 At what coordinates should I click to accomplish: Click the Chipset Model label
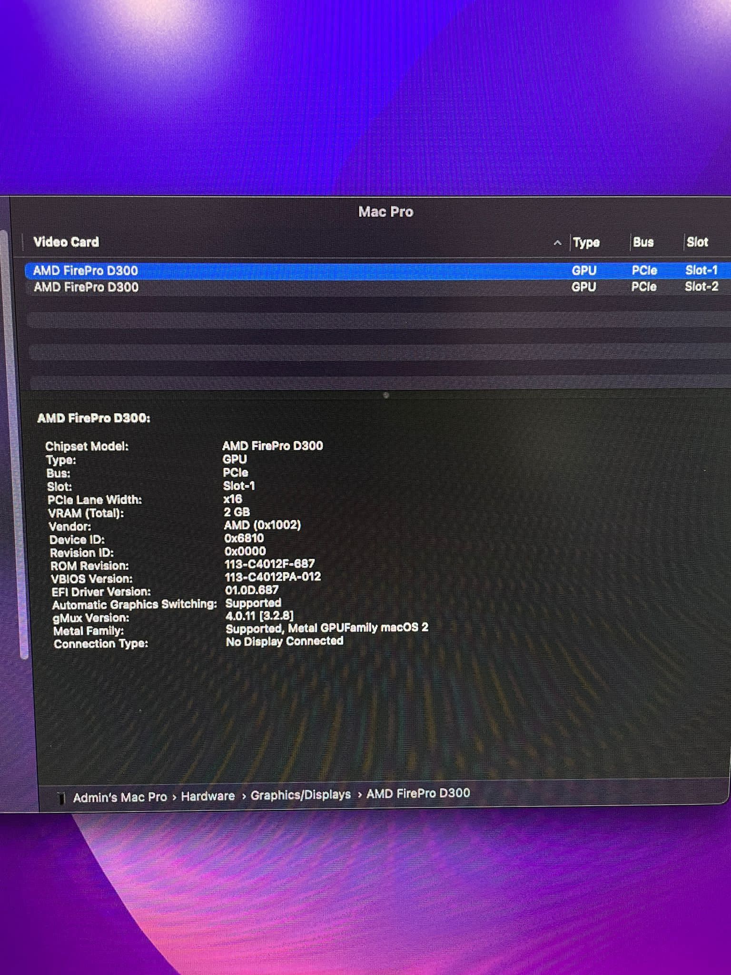[87, 447]
